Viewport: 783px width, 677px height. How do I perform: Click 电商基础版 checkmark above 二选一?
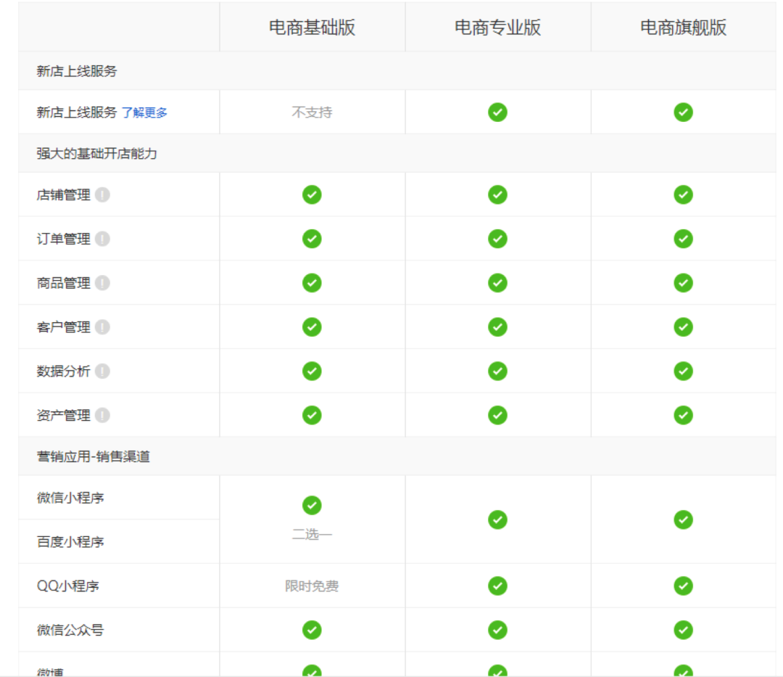pyautogui.click(x=312, y=505)
